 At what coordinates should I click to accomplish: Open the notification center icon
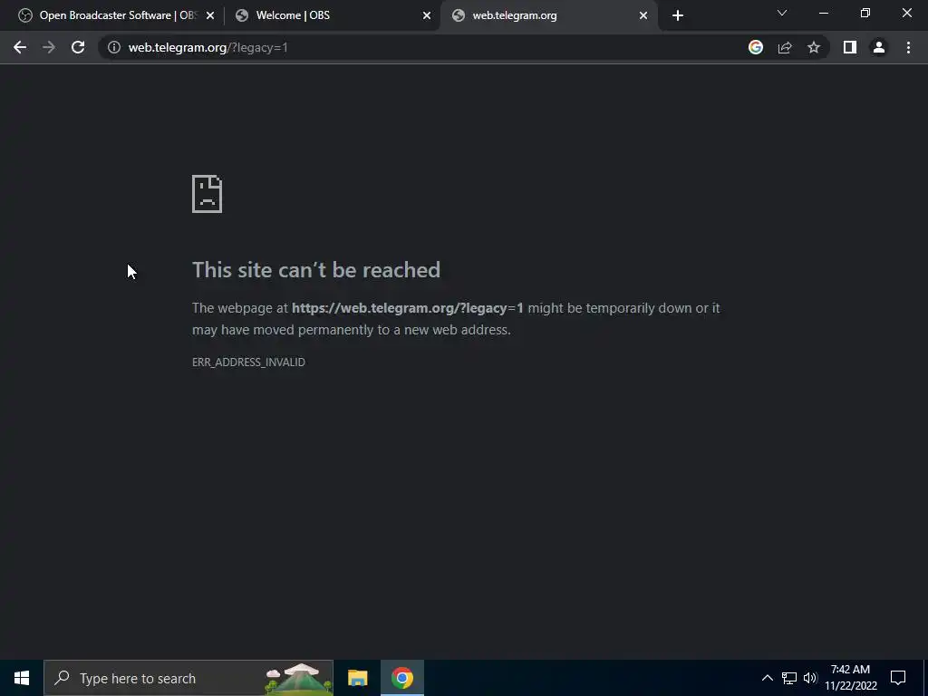pyautogui.click(x=898, y=678)
